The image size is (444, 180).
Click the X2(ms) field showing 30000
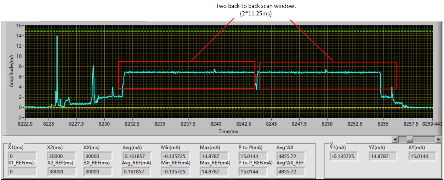(x=61, y=156)
